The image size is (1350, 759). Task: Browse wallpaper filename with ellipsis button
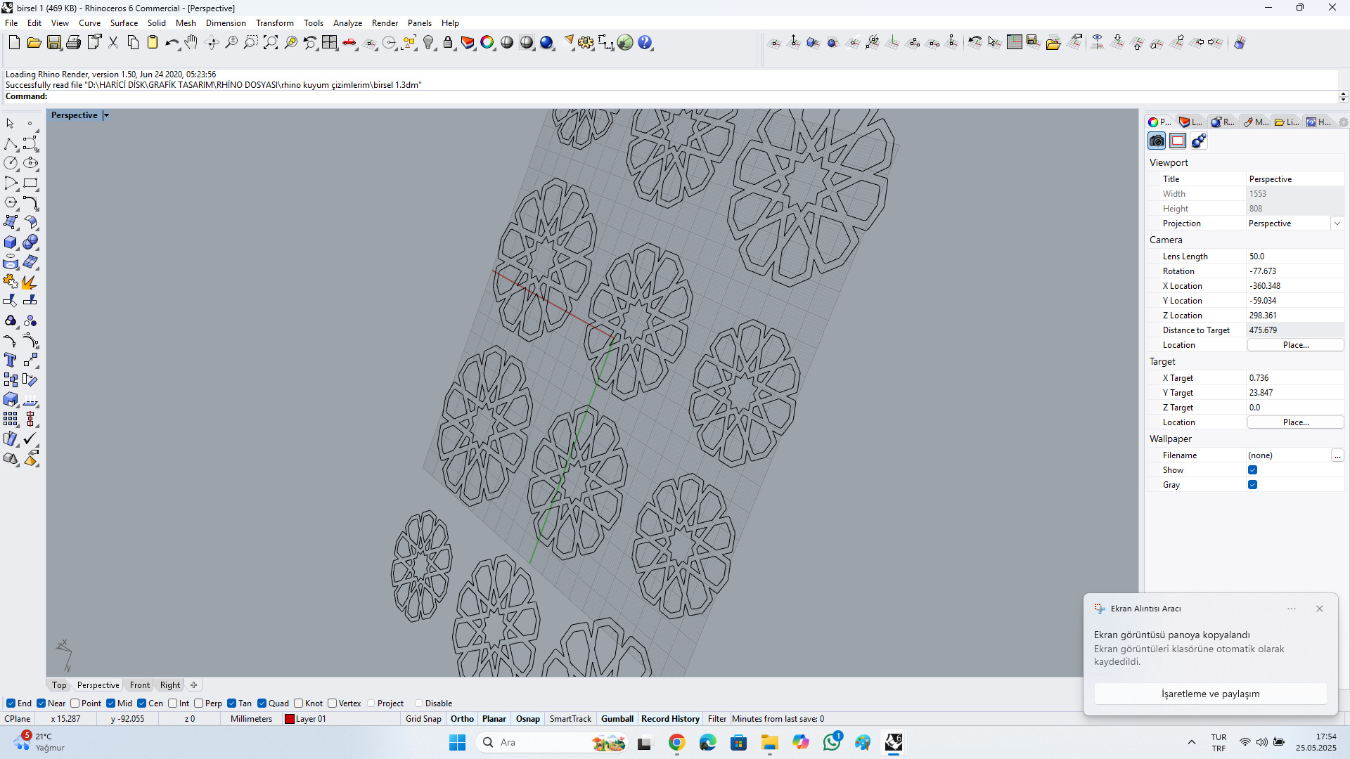(1337, 455)
